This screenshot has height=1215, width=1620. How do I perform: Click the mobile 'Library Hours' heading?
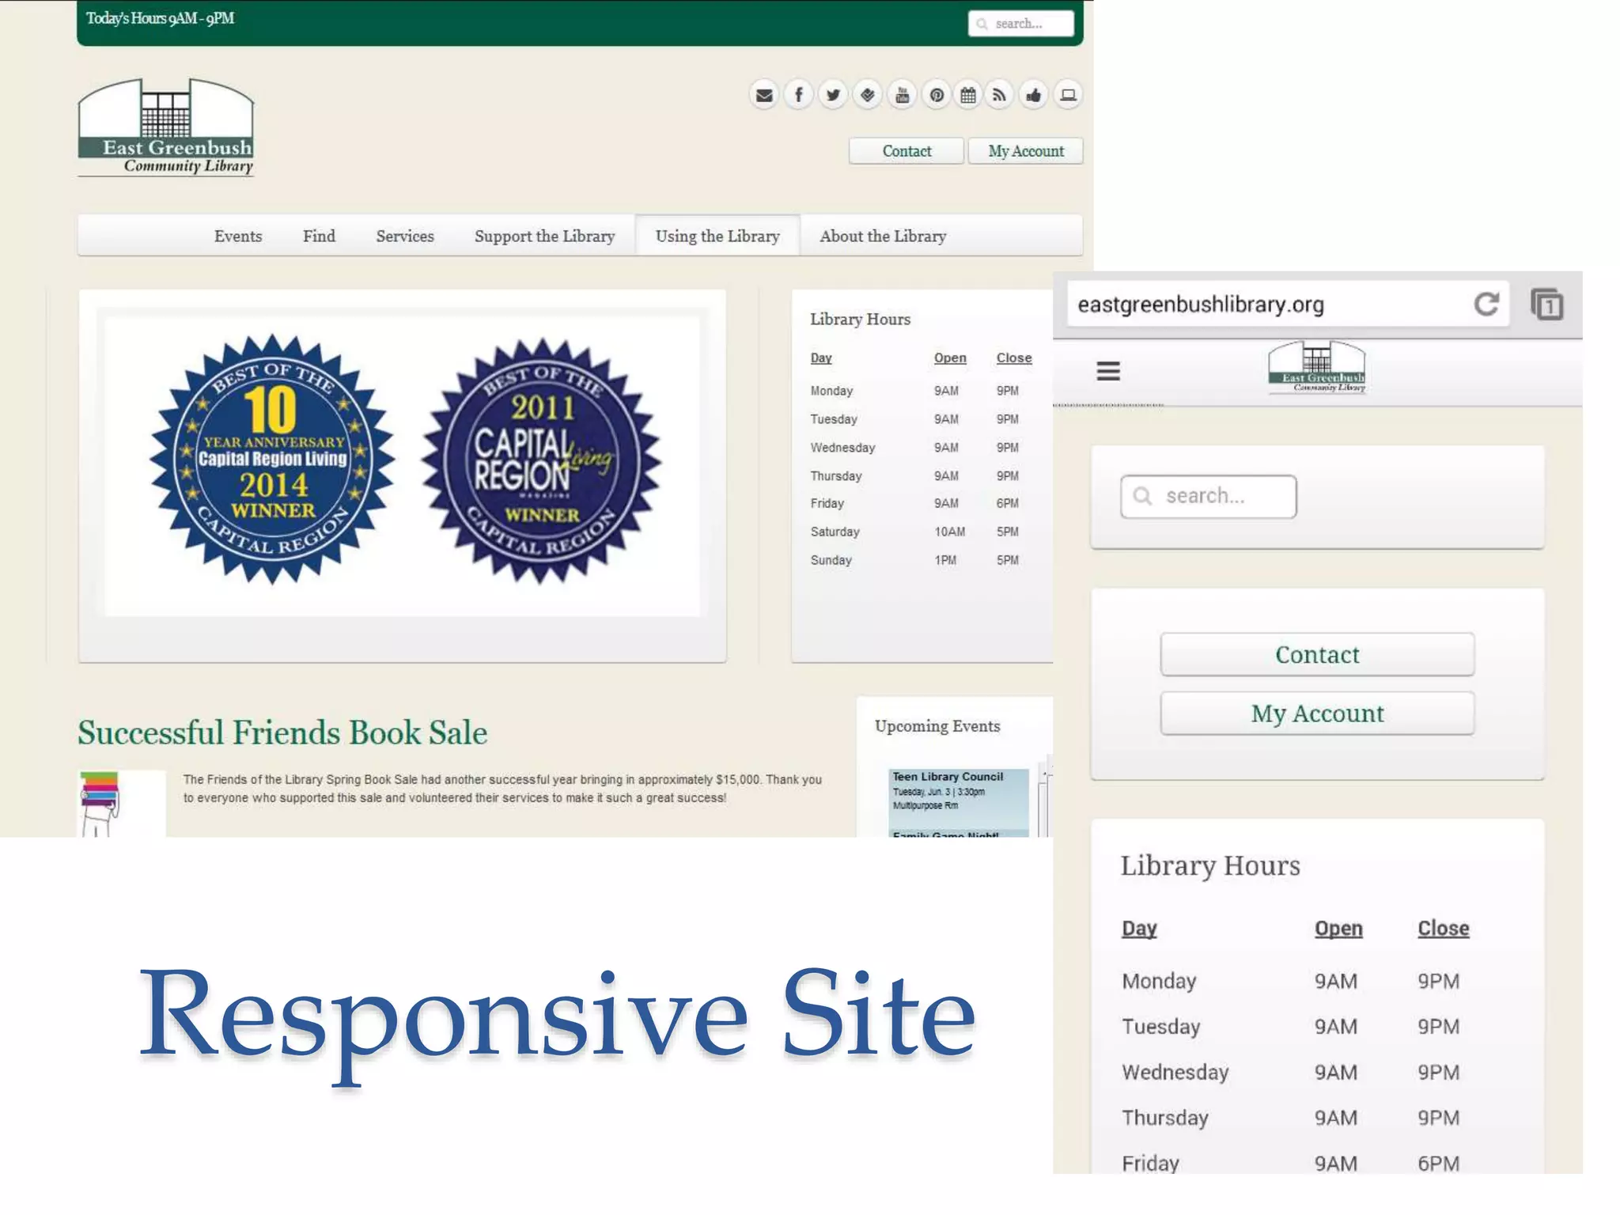point(1210,866)
